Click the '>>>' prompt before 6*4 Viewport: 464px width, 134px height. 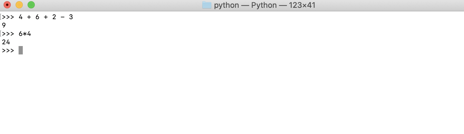click(x=8, y=34)
